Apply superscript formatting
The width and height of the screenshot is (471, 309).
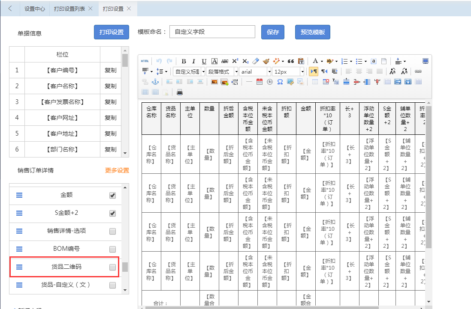tap(235, 61)
